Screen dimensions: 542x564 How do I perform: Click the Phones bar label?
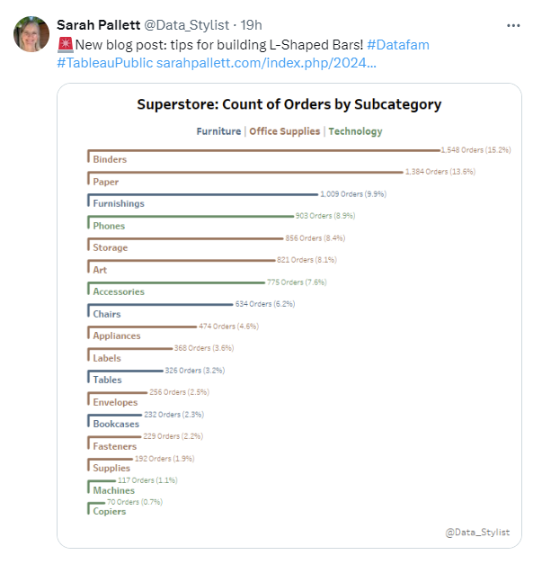[109, 226]
